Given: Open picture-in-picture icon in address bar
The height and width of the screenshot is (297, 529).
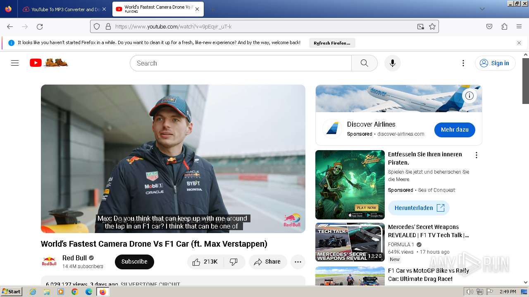Looking at the screenshot, I should (421, 26).
